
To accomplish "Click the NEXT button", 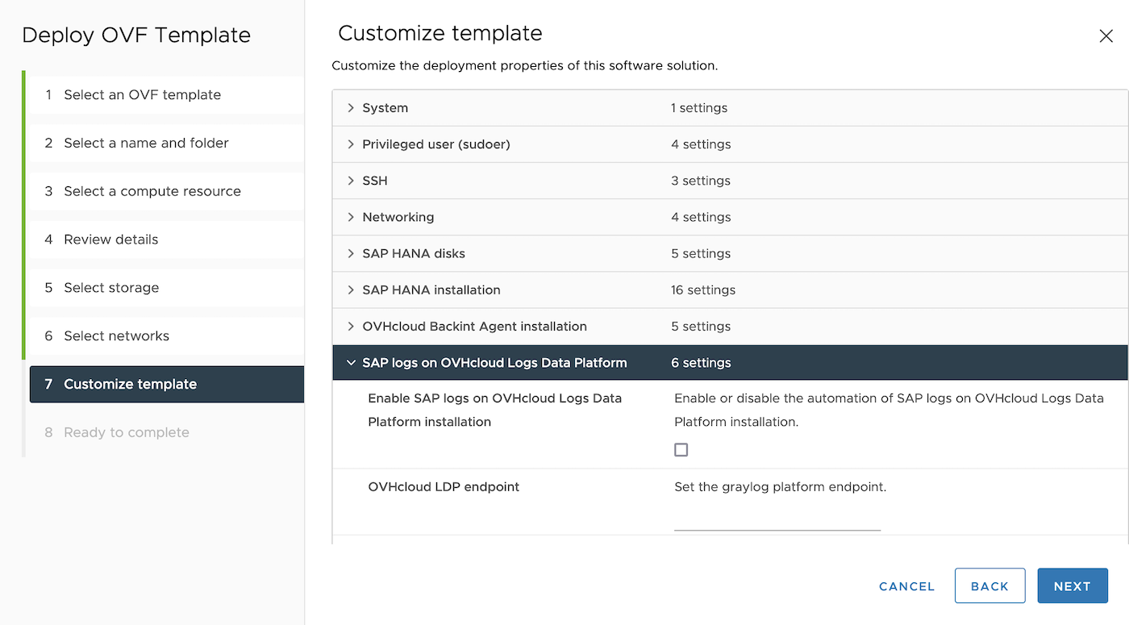I will click(x=1073, y=585).
